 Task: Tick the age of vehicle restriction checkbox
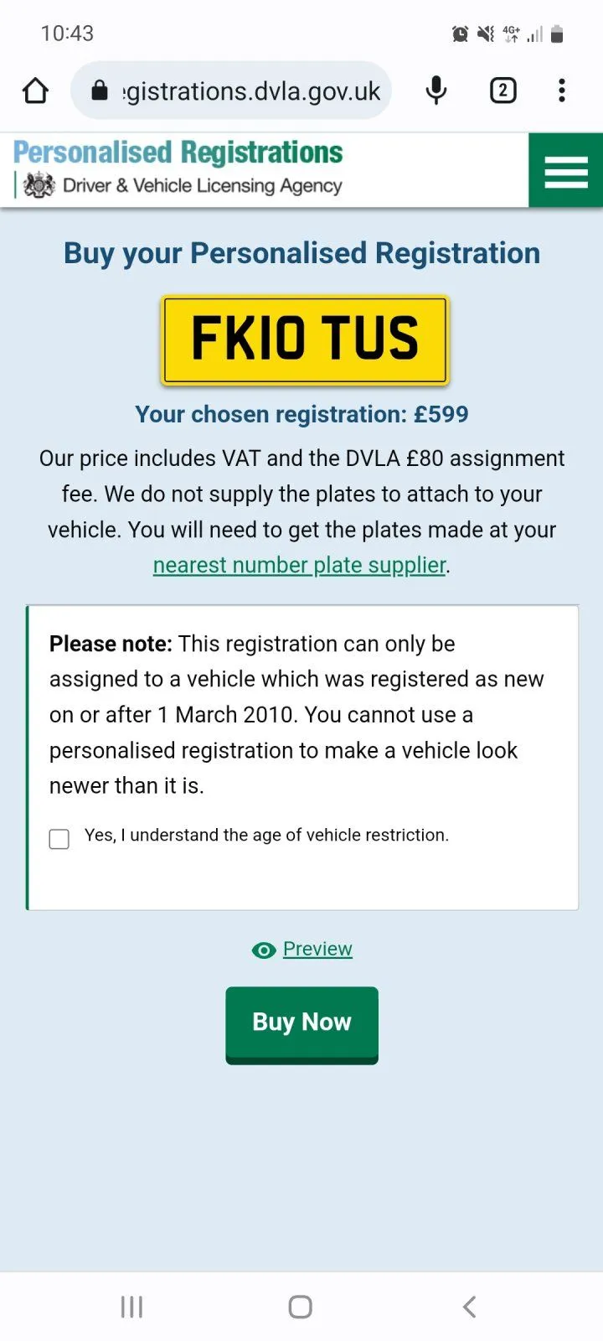click(59, 839)
